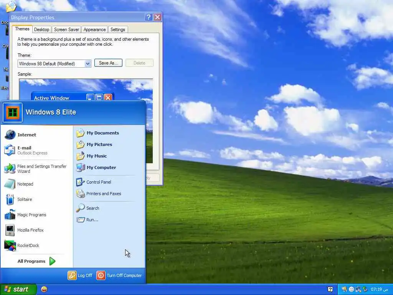Click the Log Off key icon
The height and width of the screenshot is (295, 393).
click(x=72, y=275)
